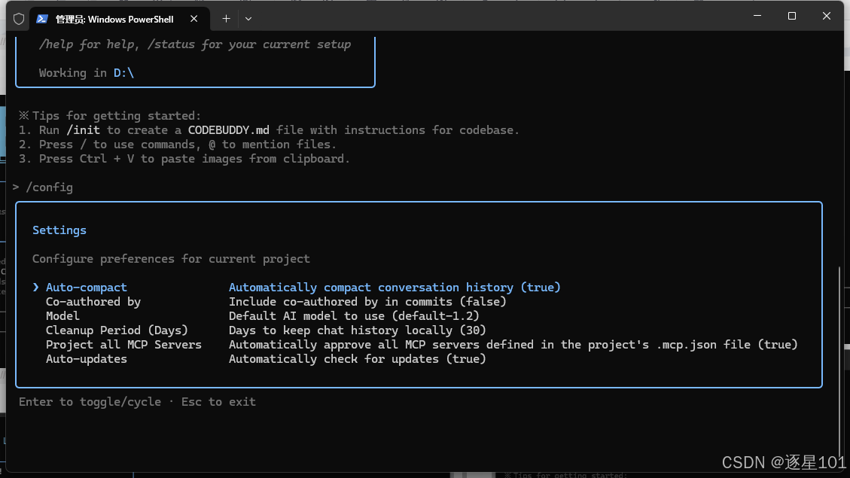Viewport: 850px width, 478px height.
Task: Enable the Co-authored by commits setting
Action: pos(93,301)
